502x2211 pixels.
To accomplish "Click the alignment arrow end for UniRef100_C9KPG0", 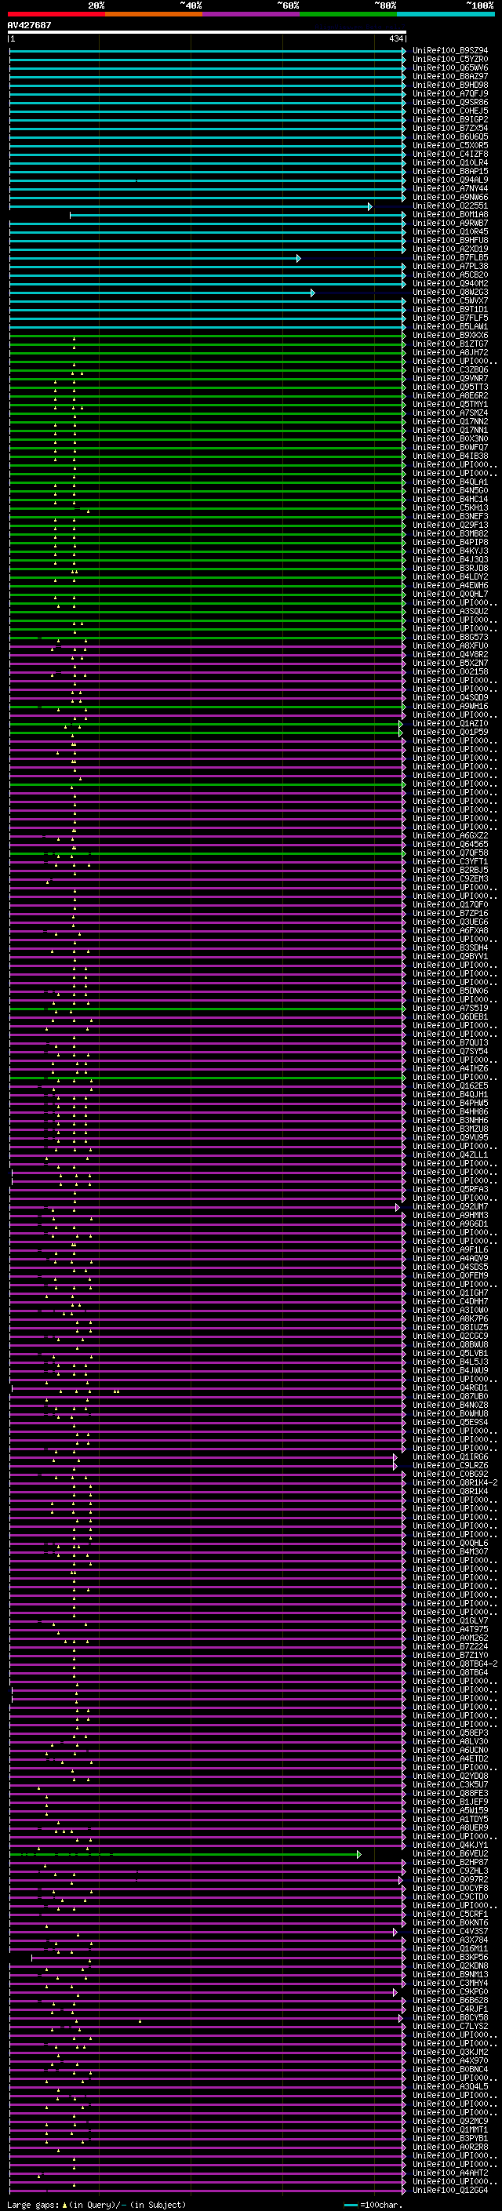I will [x=395, y=1993].
